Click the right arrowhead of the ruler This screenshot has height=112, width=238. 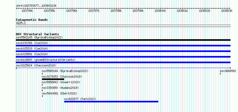pyautogui.click(x=230, y=8)
